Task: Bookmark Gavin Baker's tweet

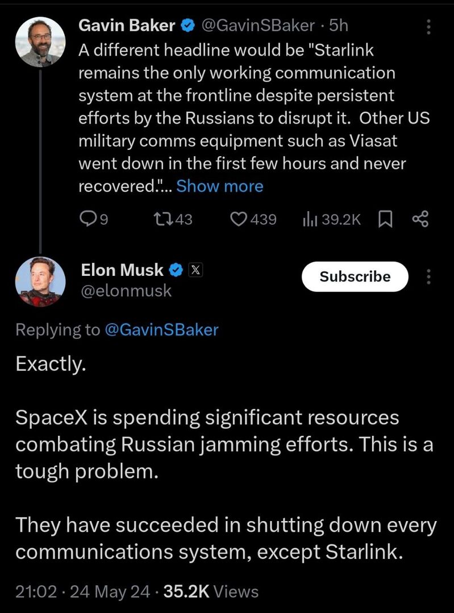Action: tap(385, 219)
